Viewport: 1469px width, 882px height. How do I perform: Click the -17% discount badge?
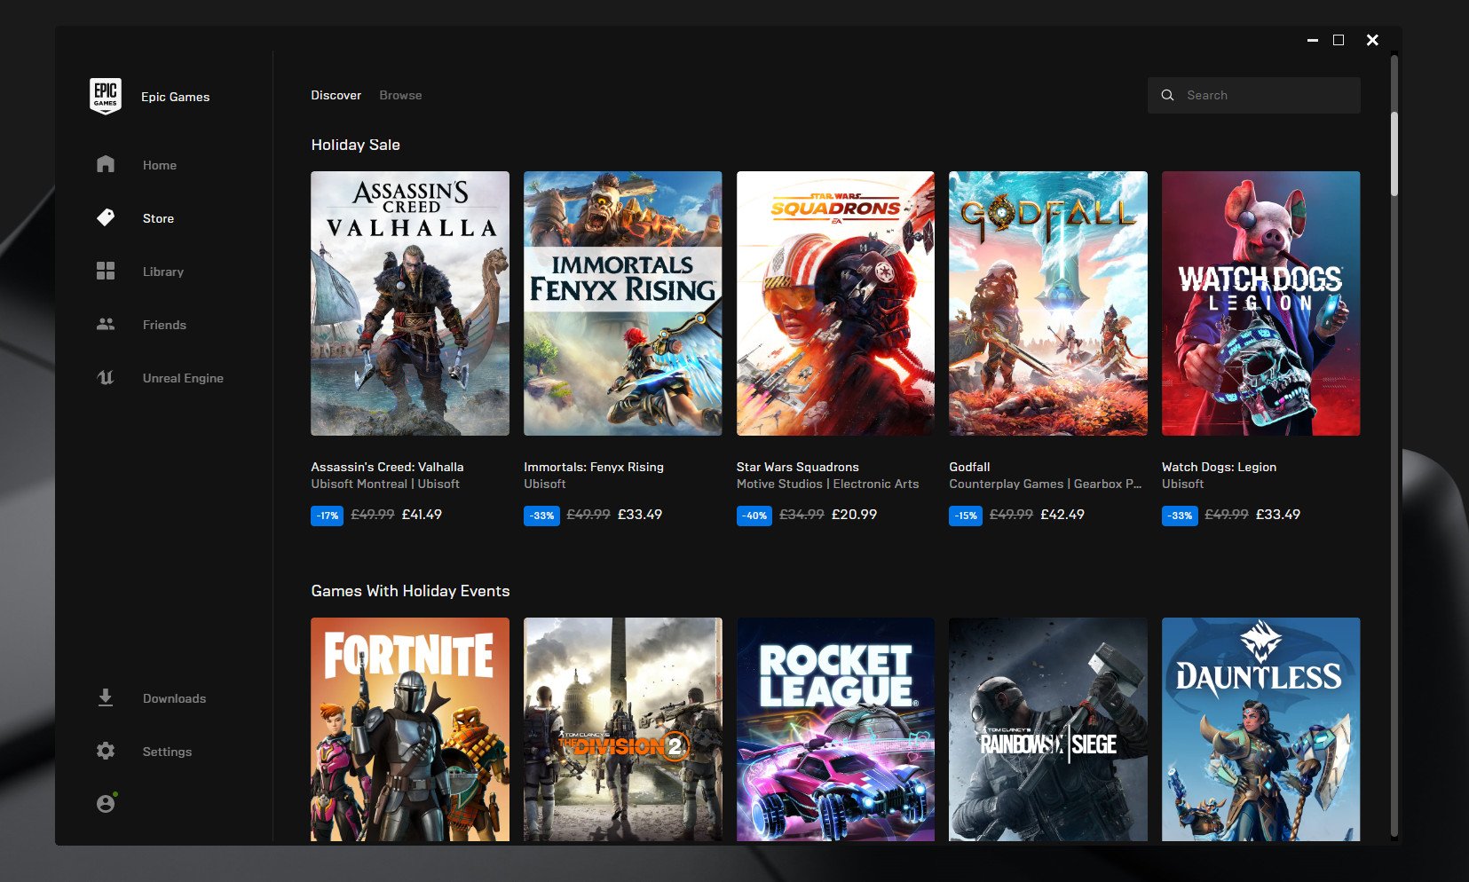[327, 516]
